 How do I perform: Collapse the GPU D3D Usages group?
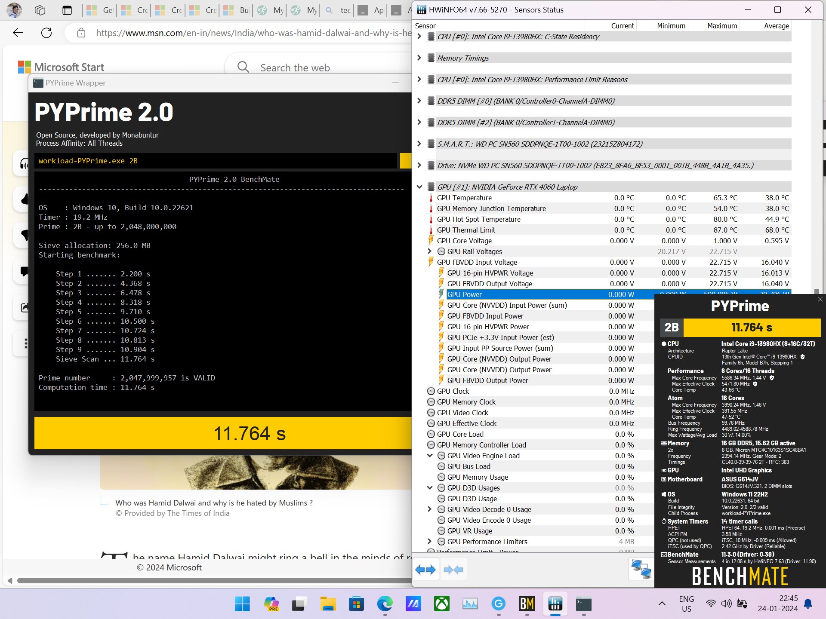click(430, 488)
